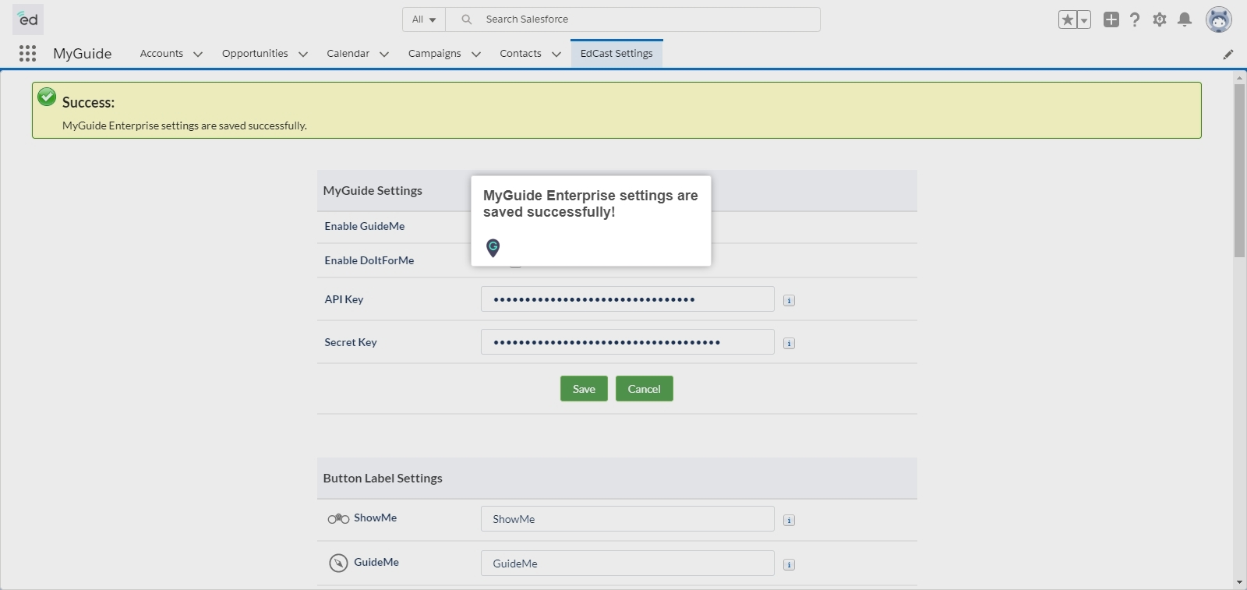Go to the Opportunities tab
1247x590 pixels.
pos(255,53)
